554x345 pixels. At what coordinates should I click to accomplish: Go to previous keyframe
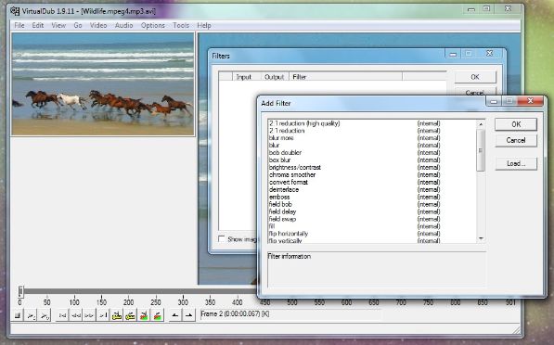click(117, 315)
